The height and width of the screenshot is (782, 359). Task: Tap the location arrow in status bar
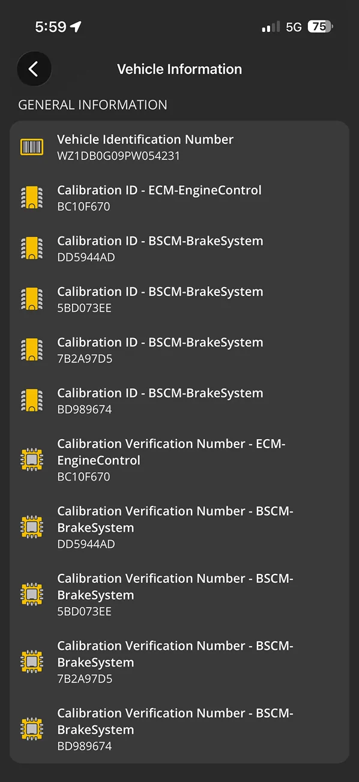coord(76,27)
